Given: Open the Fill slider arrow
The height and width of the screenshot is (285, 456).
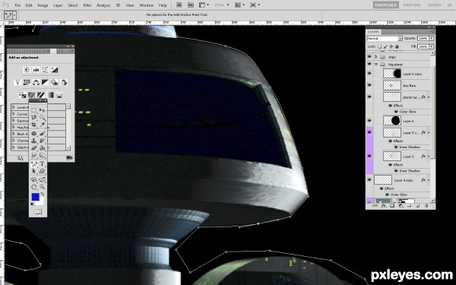Looking at the screenshot, I should [432, 46].
